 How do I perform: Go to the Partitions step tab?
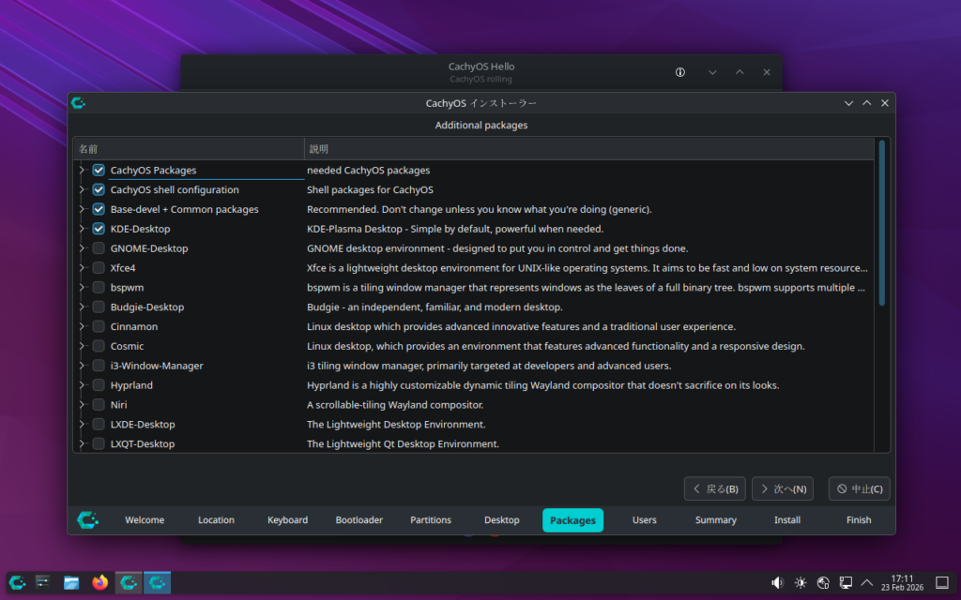[431, 520]
